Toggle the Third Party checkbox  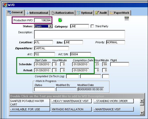tap(92, 26)
